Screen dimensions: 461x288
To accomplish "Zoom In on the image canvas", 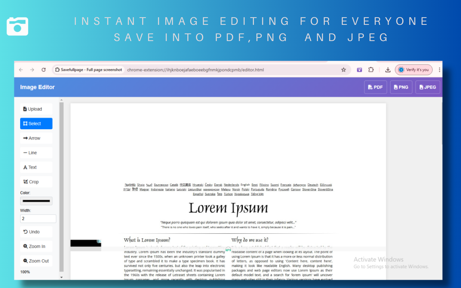I will [x=36, y=246].
